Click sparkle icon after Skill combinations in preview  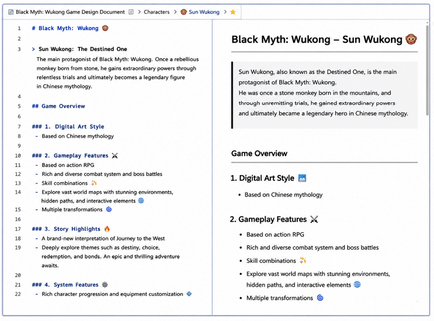[x=303, y=260]
